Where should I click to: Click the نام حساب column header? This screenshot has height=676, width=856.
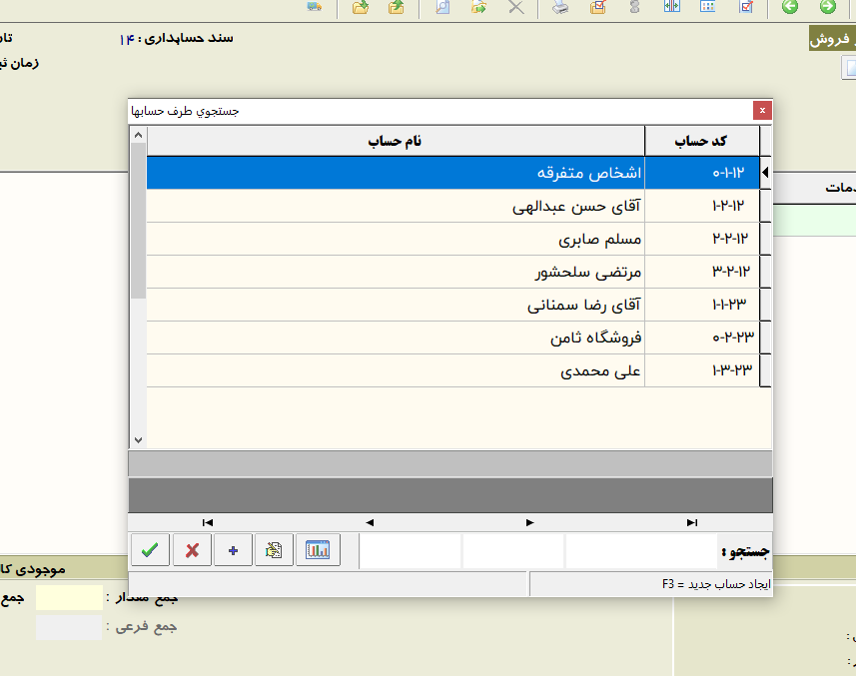[396, 141]
